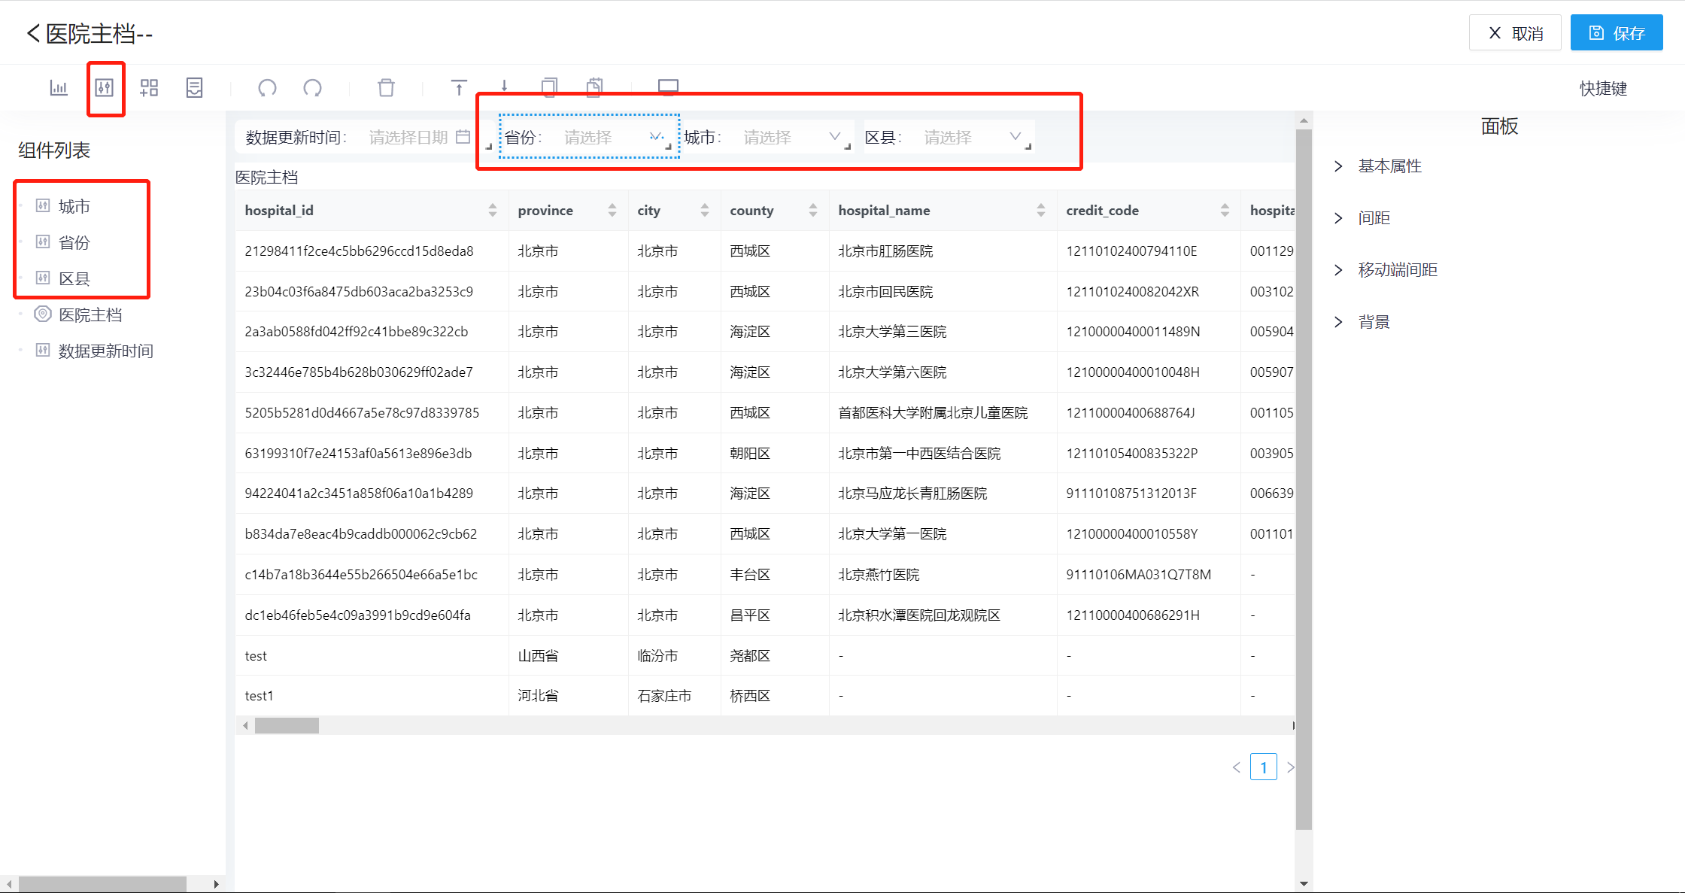Select the filter component tool icon

pos(105,87)
